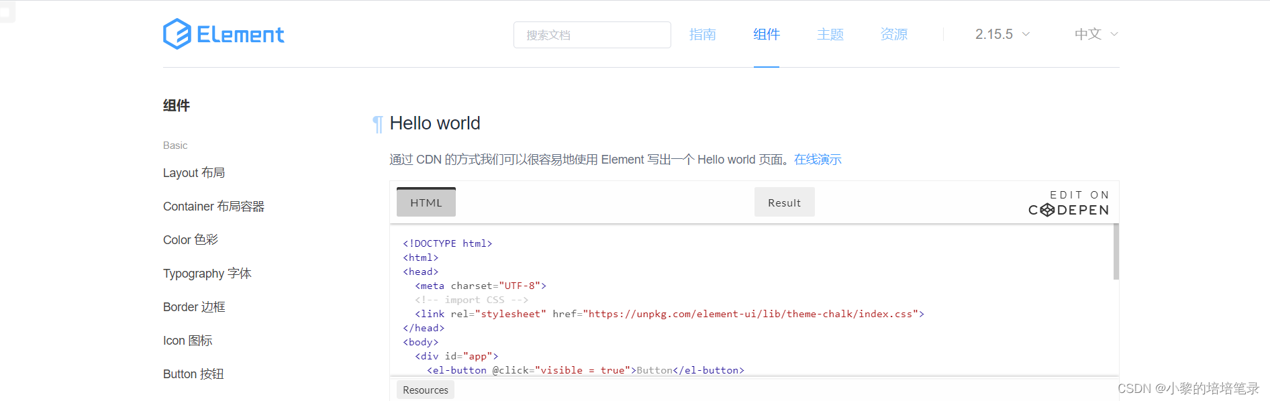
Task: Click the Basic group label
Action: point(175,146)
